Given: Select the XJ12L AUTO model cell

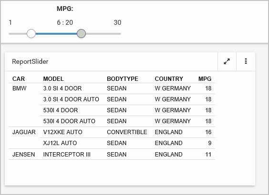Looking at the screenshot, I should click(x=60, y=143).
